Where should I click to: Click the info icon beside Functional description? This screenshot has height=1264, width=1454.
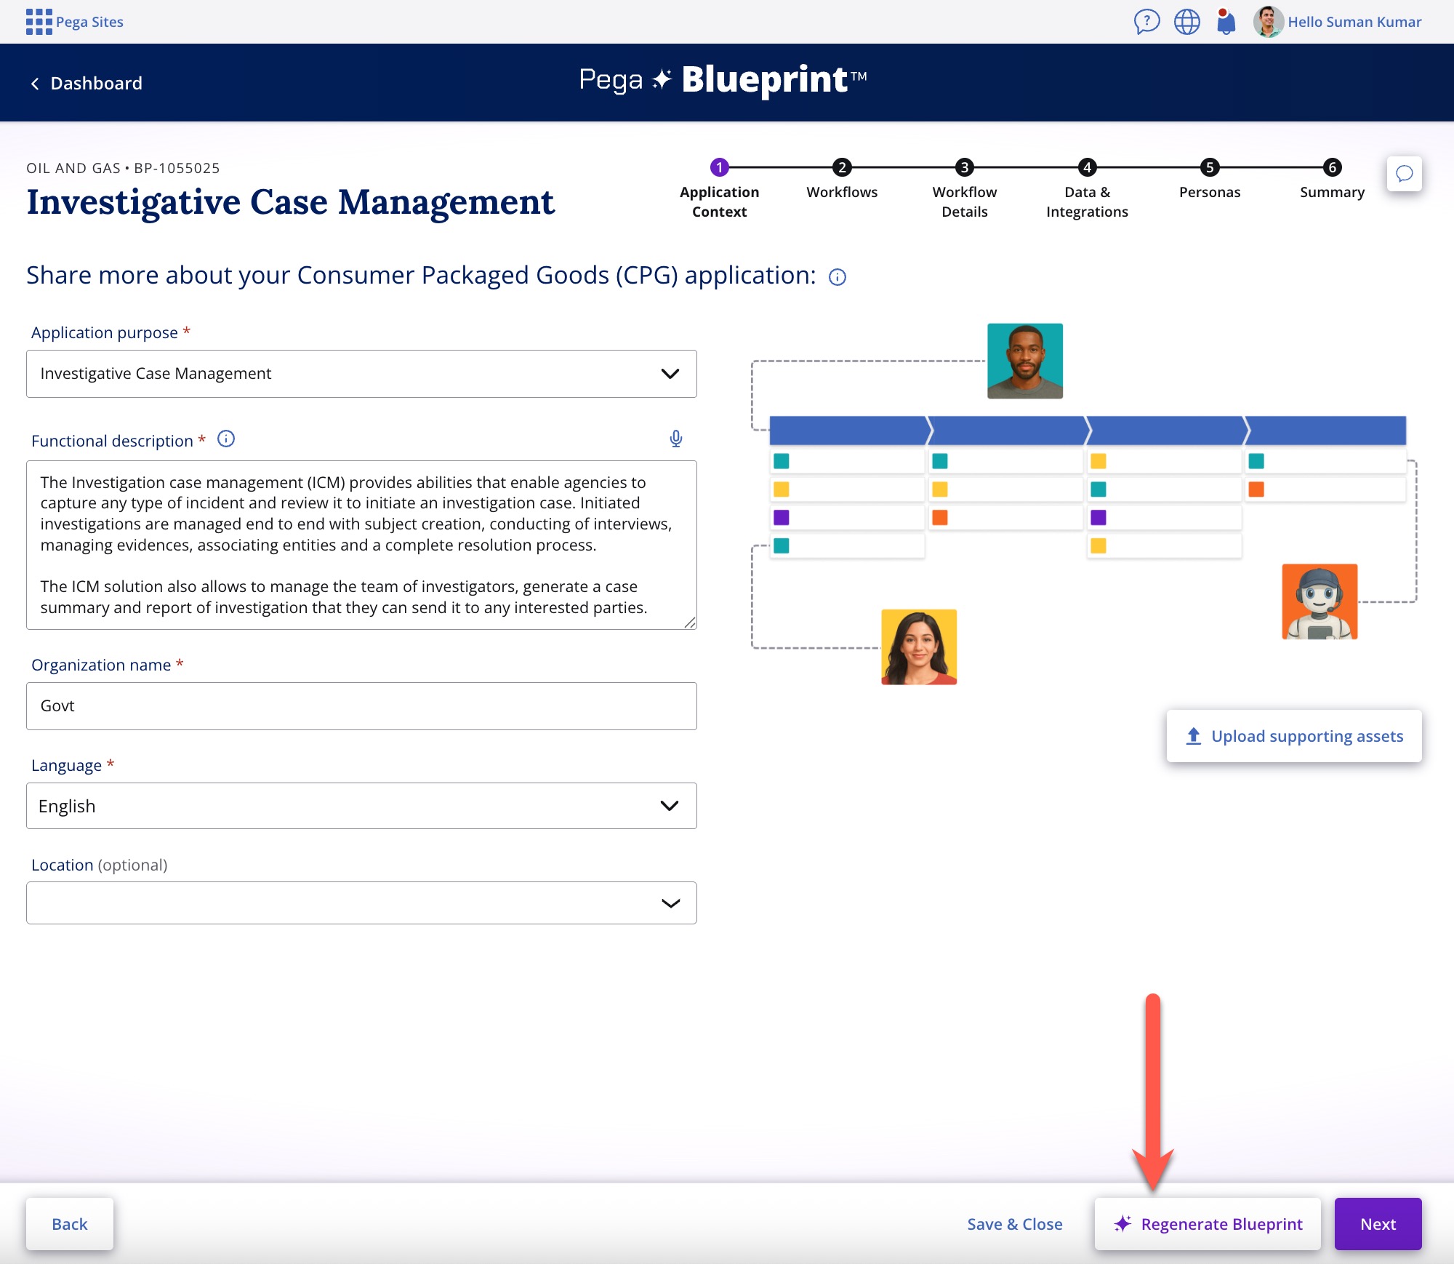225,439
